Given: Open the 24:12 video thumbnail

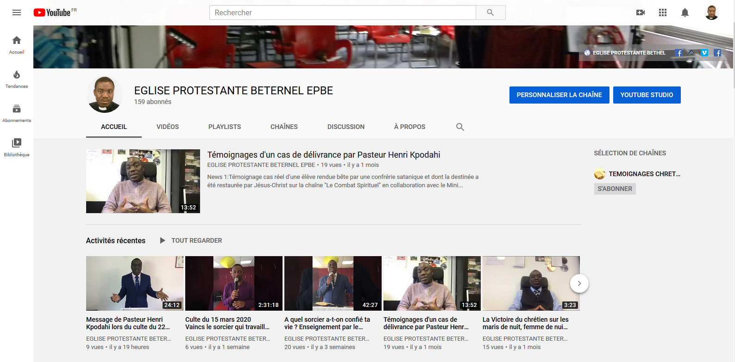Looking at the screenshot, I should 135,283.
